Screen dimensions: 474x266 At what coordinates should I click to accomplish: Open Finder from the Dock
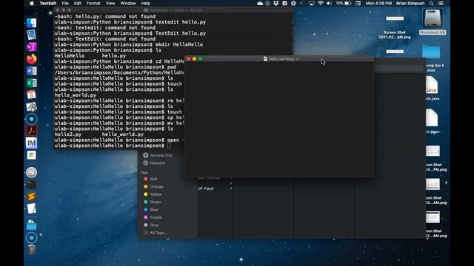31,23
